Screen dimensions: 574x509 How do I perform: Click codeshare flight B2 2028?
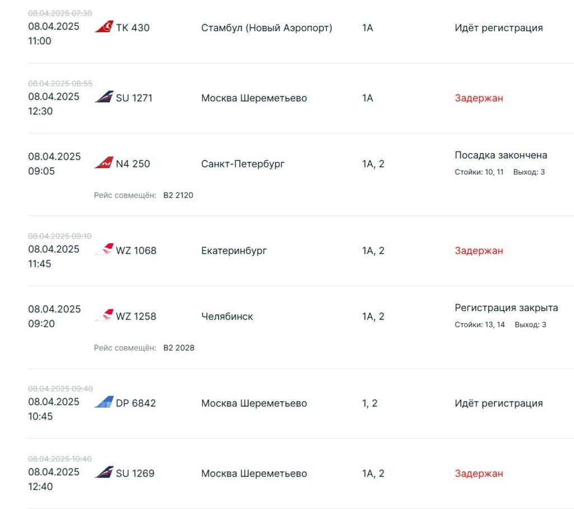[179, 348]
